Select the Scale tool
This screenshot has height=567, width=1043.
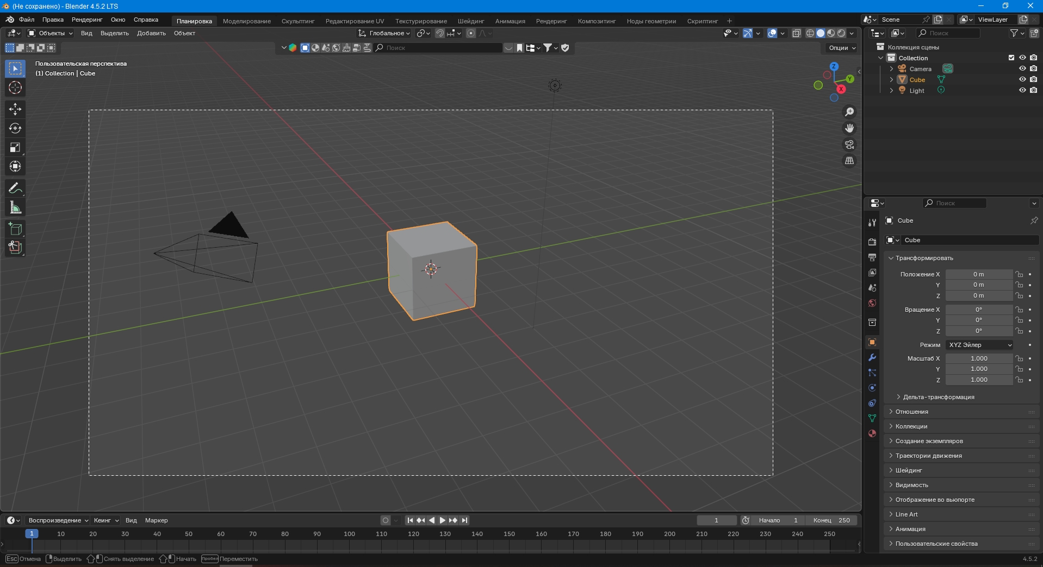point(15,147)
